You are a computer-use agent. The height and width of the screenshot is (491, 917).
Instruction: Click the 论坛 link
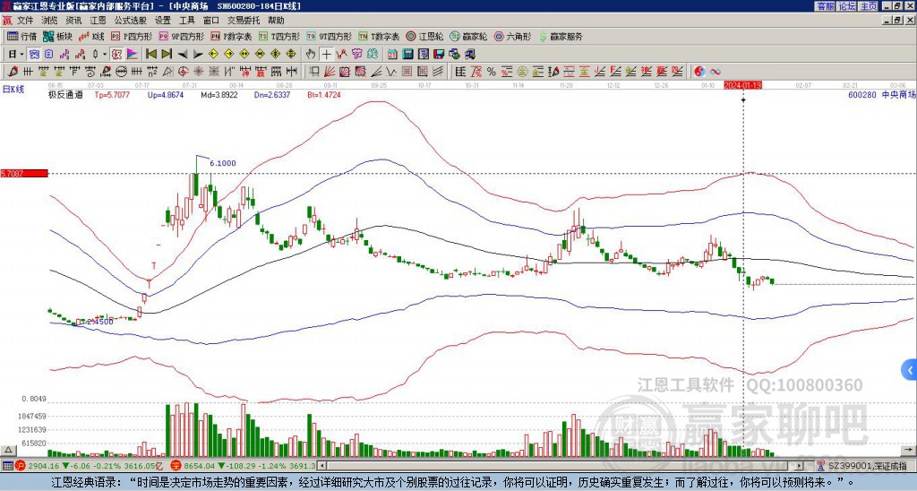(x=847, y=6)
